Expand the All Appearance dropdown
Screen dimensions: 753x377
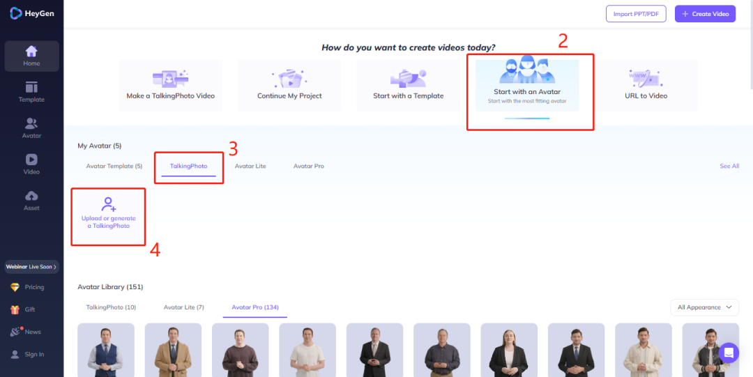coord(704,307)
